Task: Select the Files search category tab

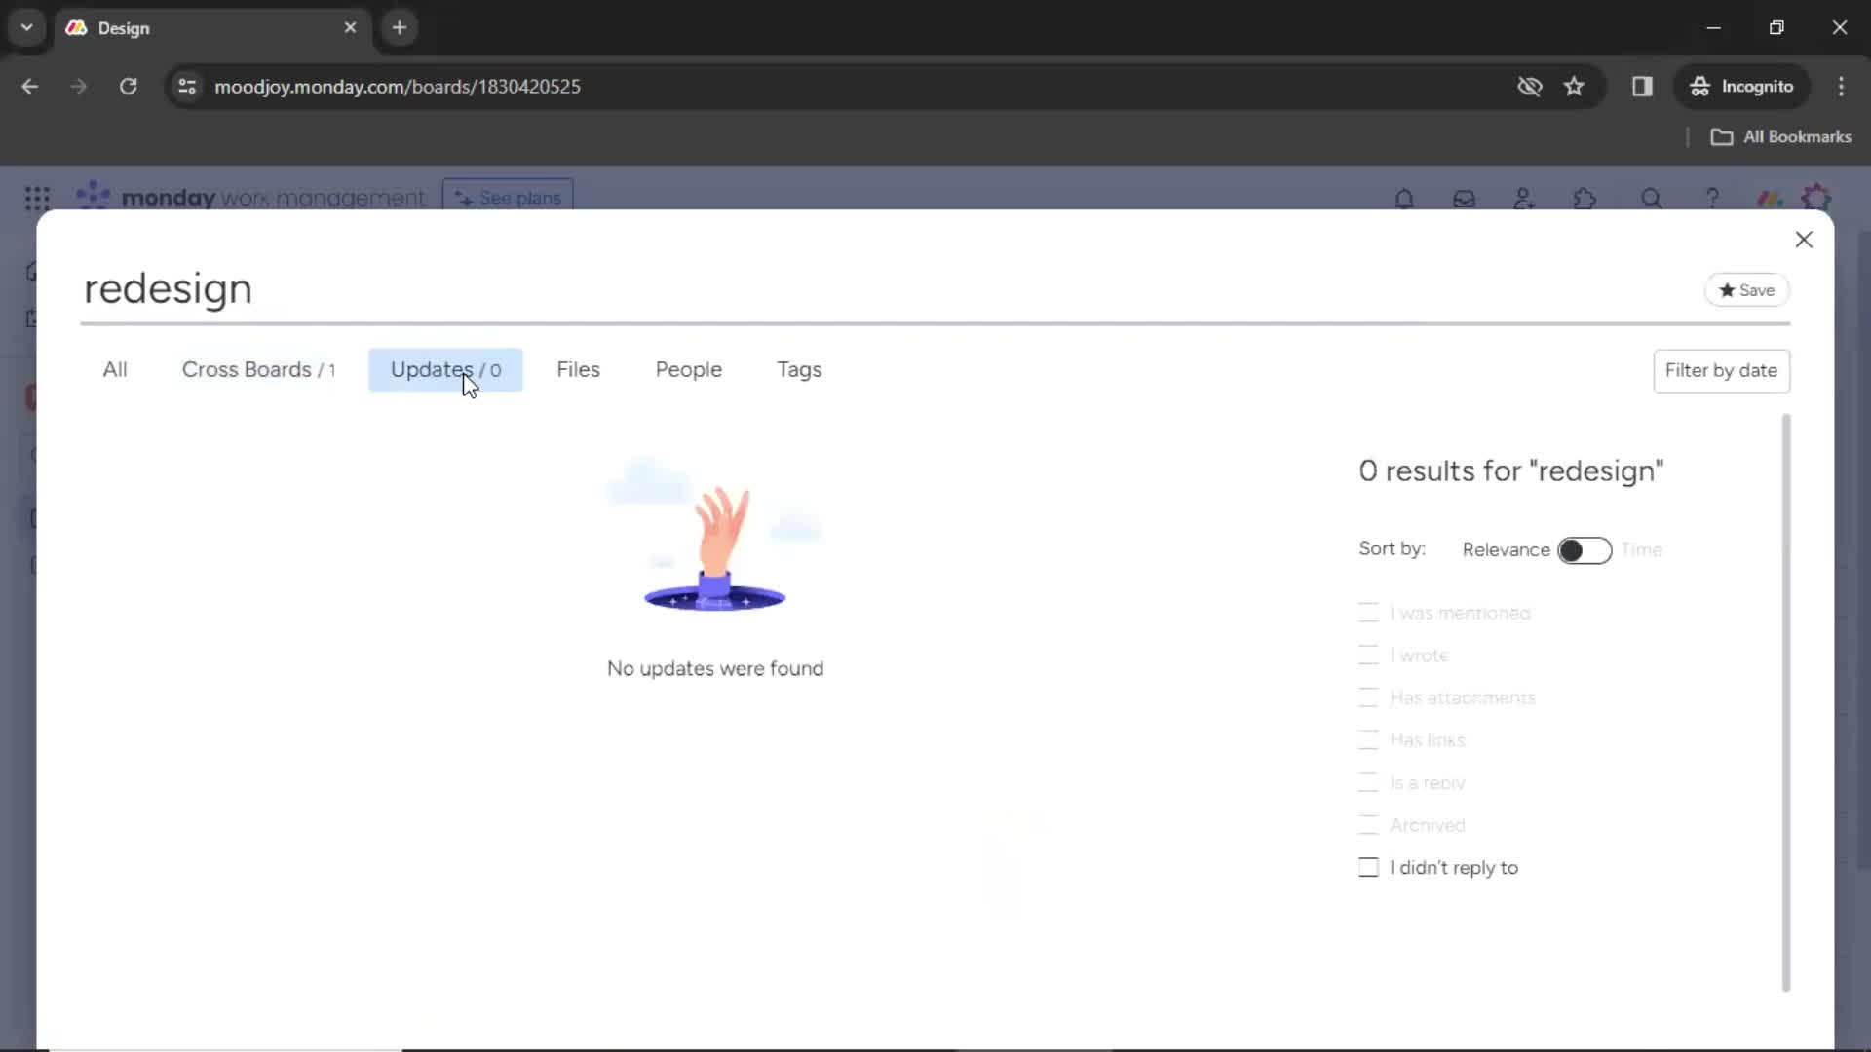Action: pyautogui.click(x=577, y=368)
